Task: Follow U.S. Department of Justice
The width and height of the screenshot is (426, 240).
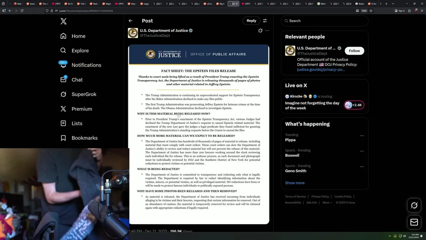Action: (354, 51)
